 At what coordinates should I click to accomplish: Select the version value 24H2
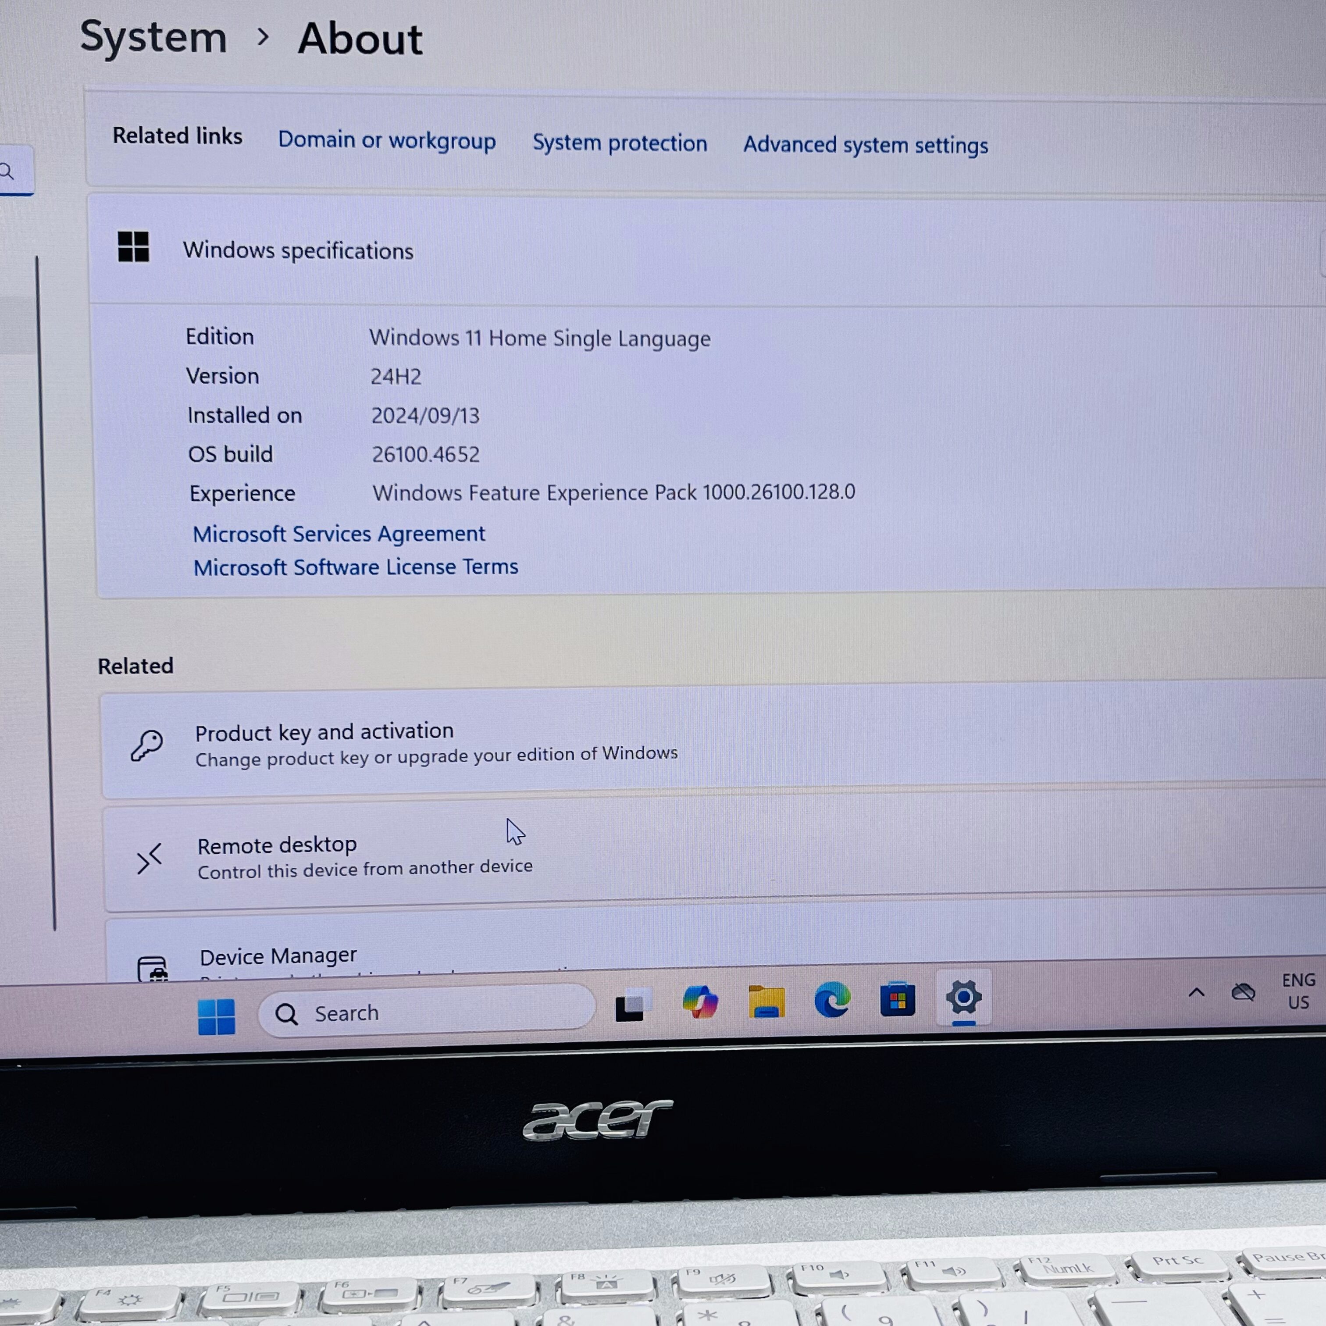coord(396,376)
